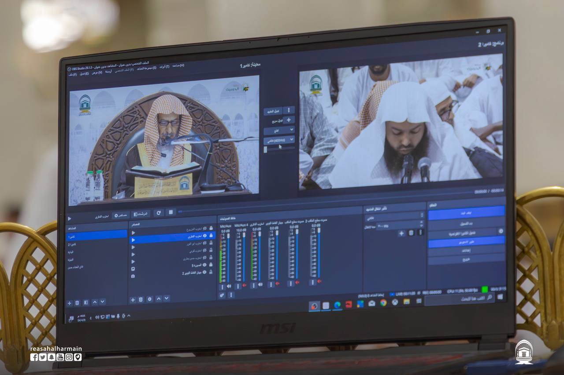Move source up with arrow icon
The width and height of the screenshot is (564, 375).
click(x=159, y=299)
